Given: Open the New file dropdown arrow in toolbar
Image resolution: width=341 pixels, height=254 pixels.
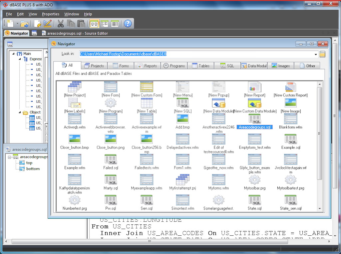Looking at the screenshot, I should click(17, 24).
